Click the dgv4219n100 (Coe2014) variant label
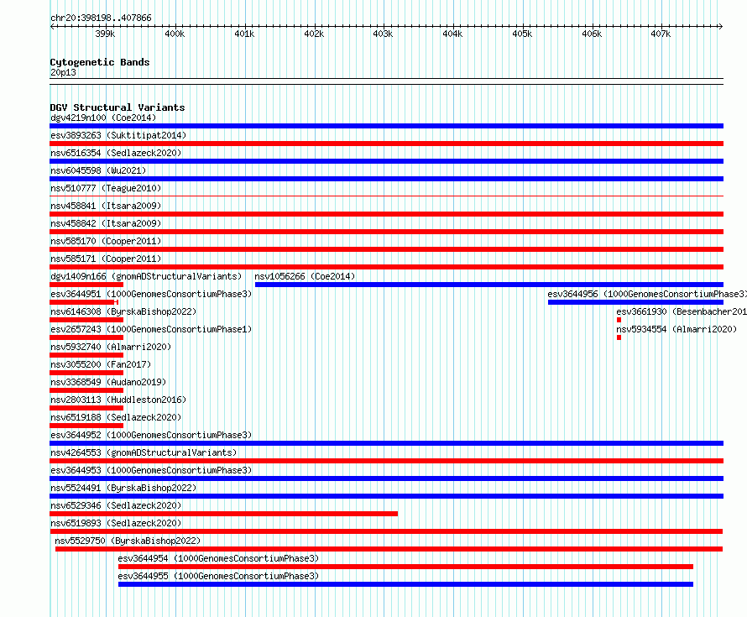 click(x=103, y=118)
